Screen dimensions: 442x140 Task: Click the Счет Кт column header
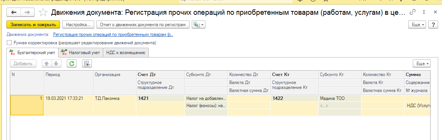(295, 75)
